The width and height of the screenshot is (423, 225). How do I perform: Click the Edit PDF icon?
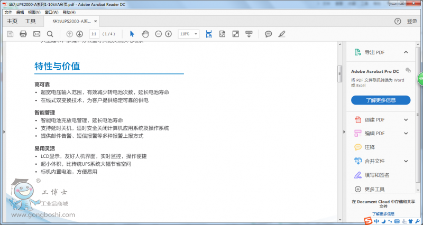pyautogui.click(x=358, y=134)
